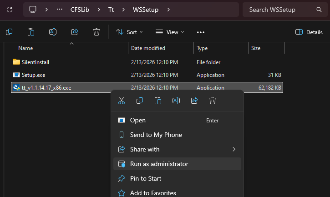Click the toolbar Delete trash icon
The image size is (330, 197).
[96, 32]
